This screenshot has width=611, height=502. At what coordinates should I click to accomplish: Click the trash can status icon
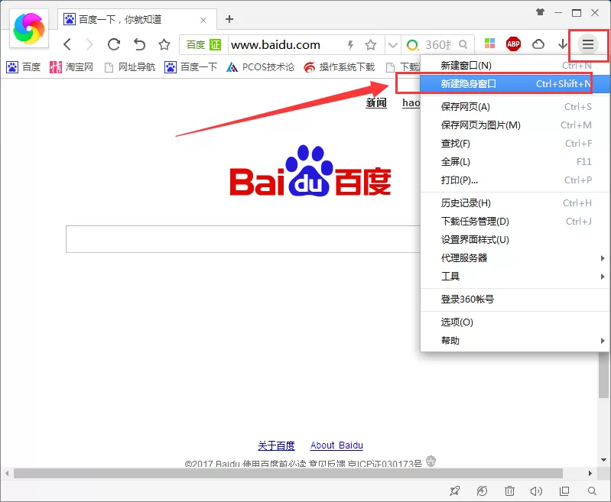[x=509, y=491]
